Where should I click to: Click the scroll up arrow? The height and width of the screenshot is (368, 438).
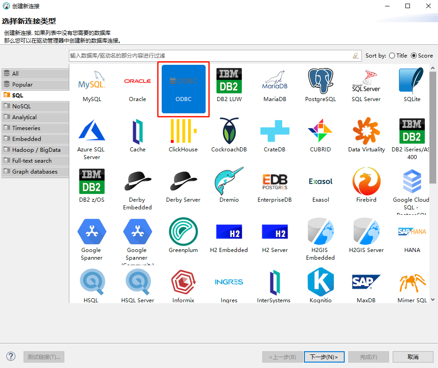(x=433, y=68)
